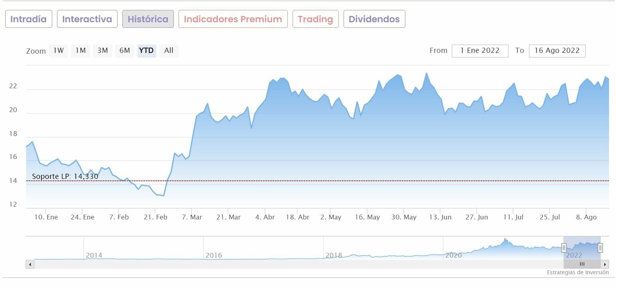Select the 1W zoom range
The image size is (617, 289).
click(x=59, y=50)
